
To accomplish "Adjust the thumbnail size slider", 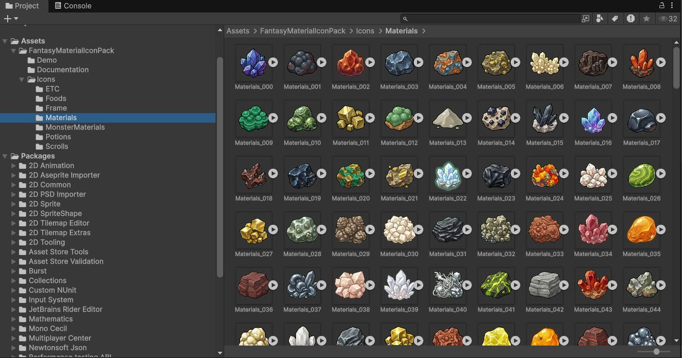I will [656, 352].
